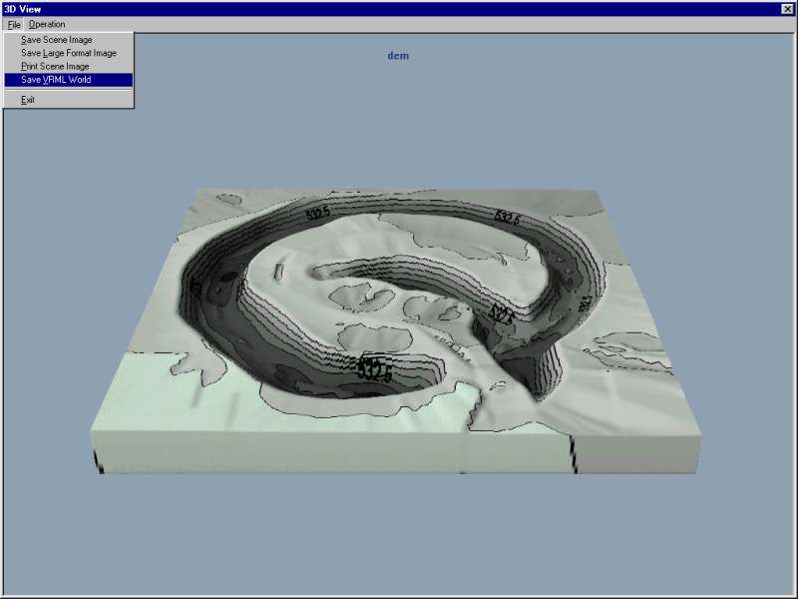Click the 532.5 label on upper-left ridge

[318, 213]
